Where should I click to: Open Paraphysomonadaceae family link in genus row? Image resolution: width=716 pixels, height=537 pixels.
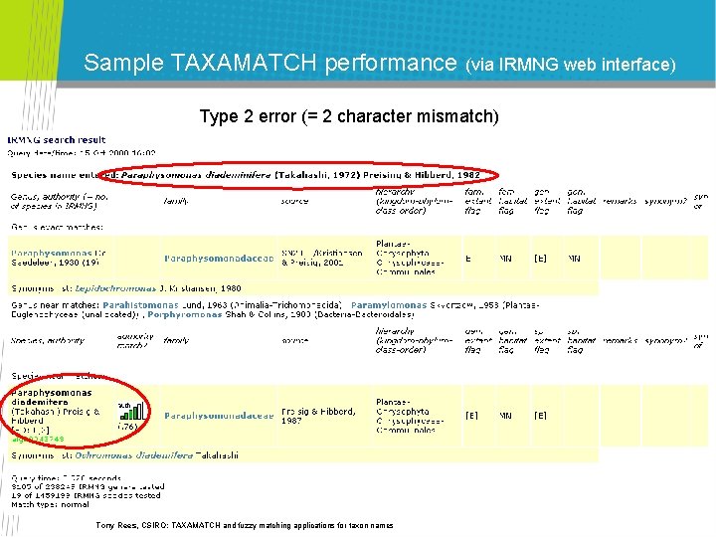[219, 259]
